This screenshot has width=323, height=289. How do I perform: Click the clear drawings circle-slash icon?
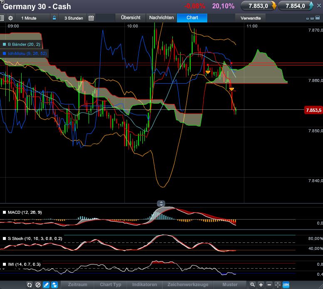[x=38, y=285]
